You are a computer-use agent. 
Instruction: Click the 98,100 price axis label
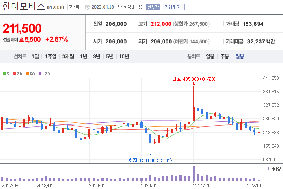pos(270,160)
